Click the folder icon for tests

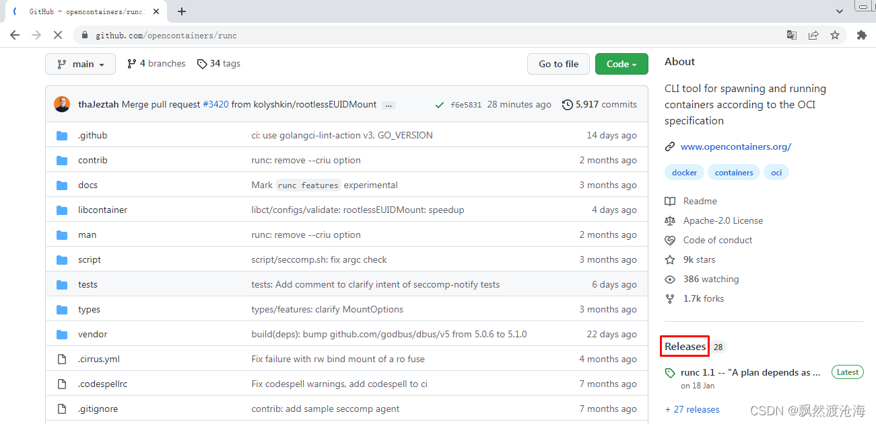(62, 284)
